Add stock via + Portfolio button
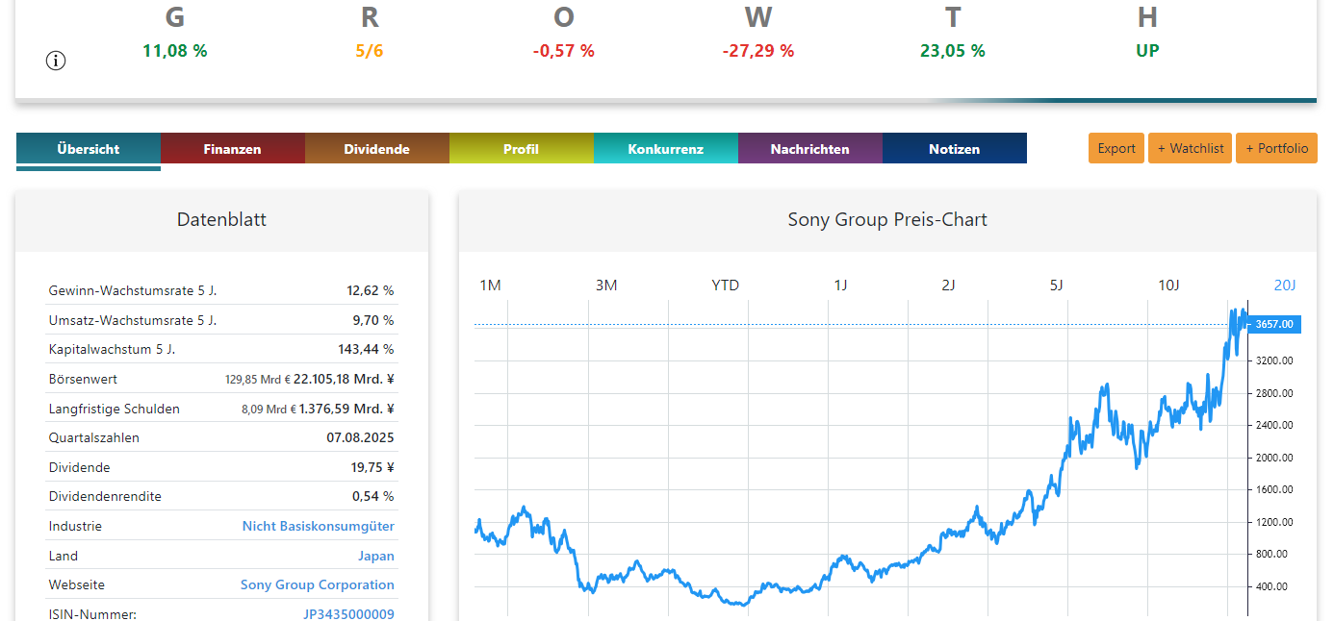This screenshot has height=621, width=1334. (x=1276, y=148)
